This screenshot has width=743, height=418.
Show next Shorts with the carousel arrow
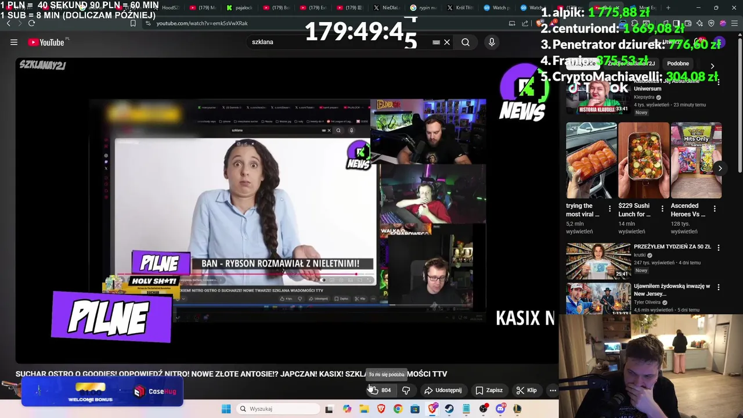[x=720, y=168]
